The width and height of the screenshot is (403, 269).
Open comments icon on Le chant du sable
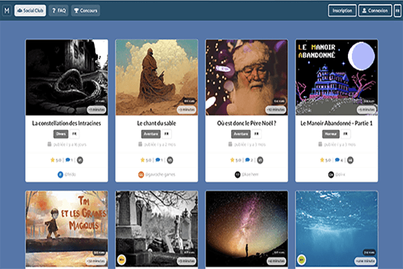158,160
